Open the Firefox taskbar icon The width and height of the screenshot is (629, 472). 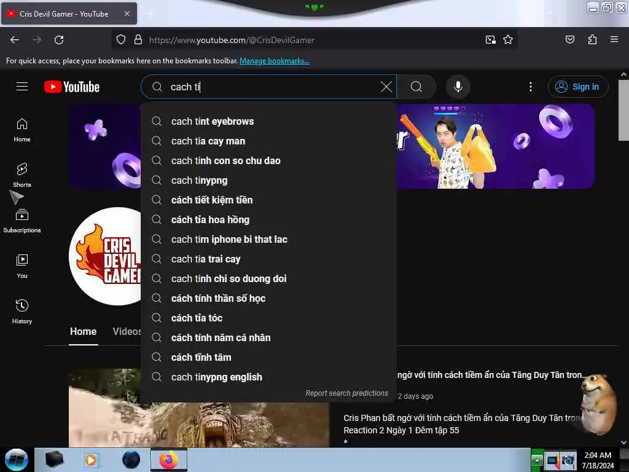(x=169, y=460)
